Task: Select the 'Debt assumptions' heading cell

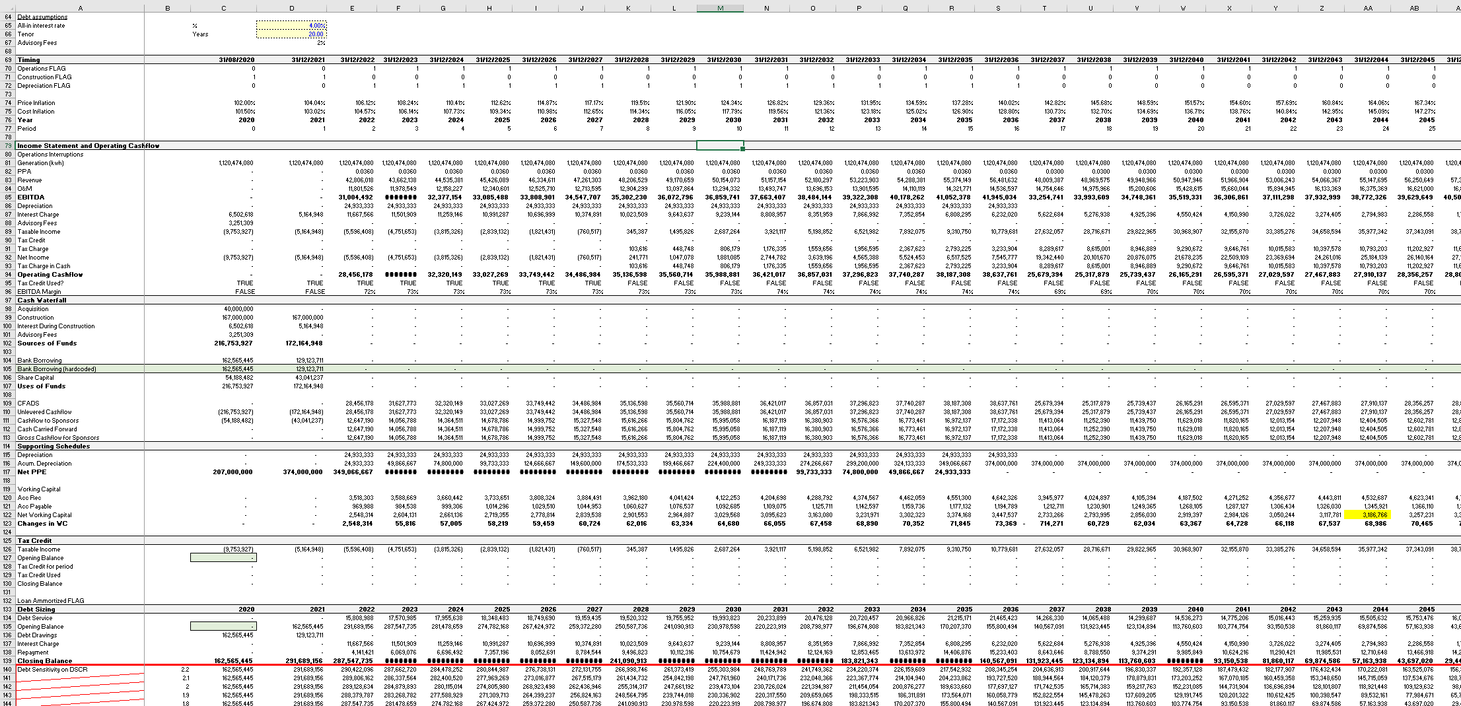Action: point(42,17)
